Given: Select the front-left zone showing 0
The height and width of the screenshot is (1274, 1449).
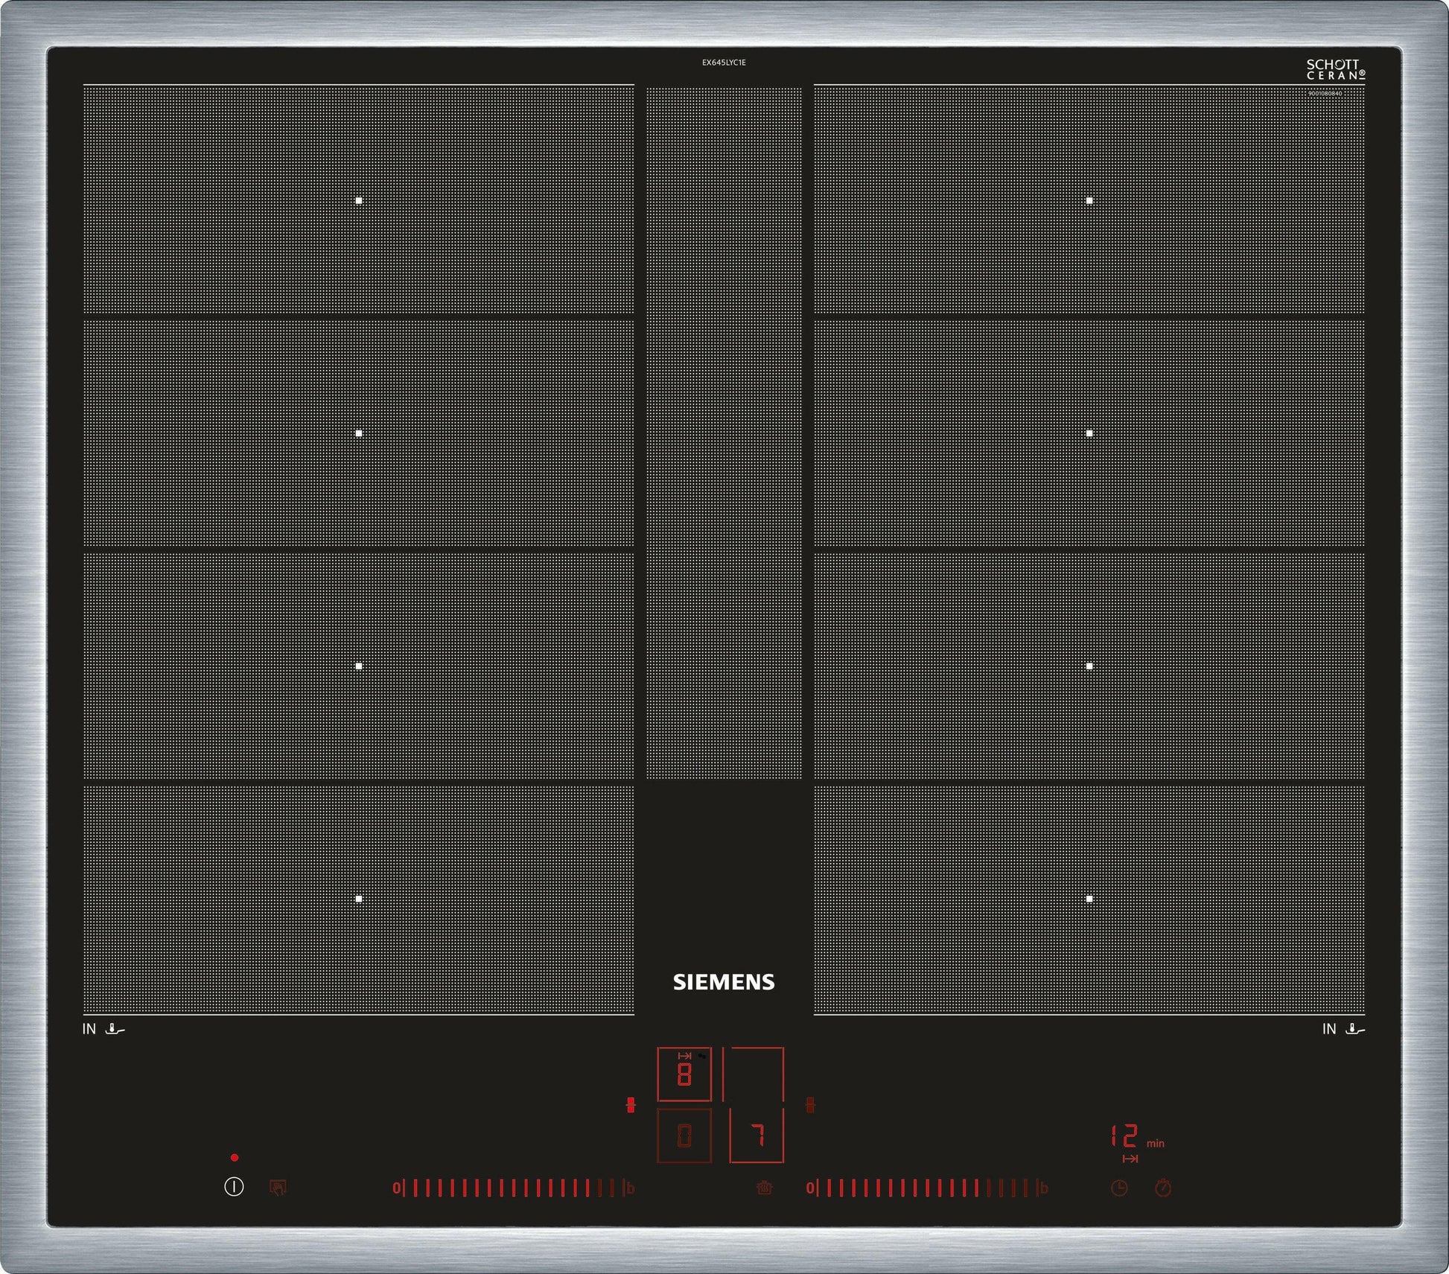Looking at the screenshot, I should click(x=684, y=1136).
